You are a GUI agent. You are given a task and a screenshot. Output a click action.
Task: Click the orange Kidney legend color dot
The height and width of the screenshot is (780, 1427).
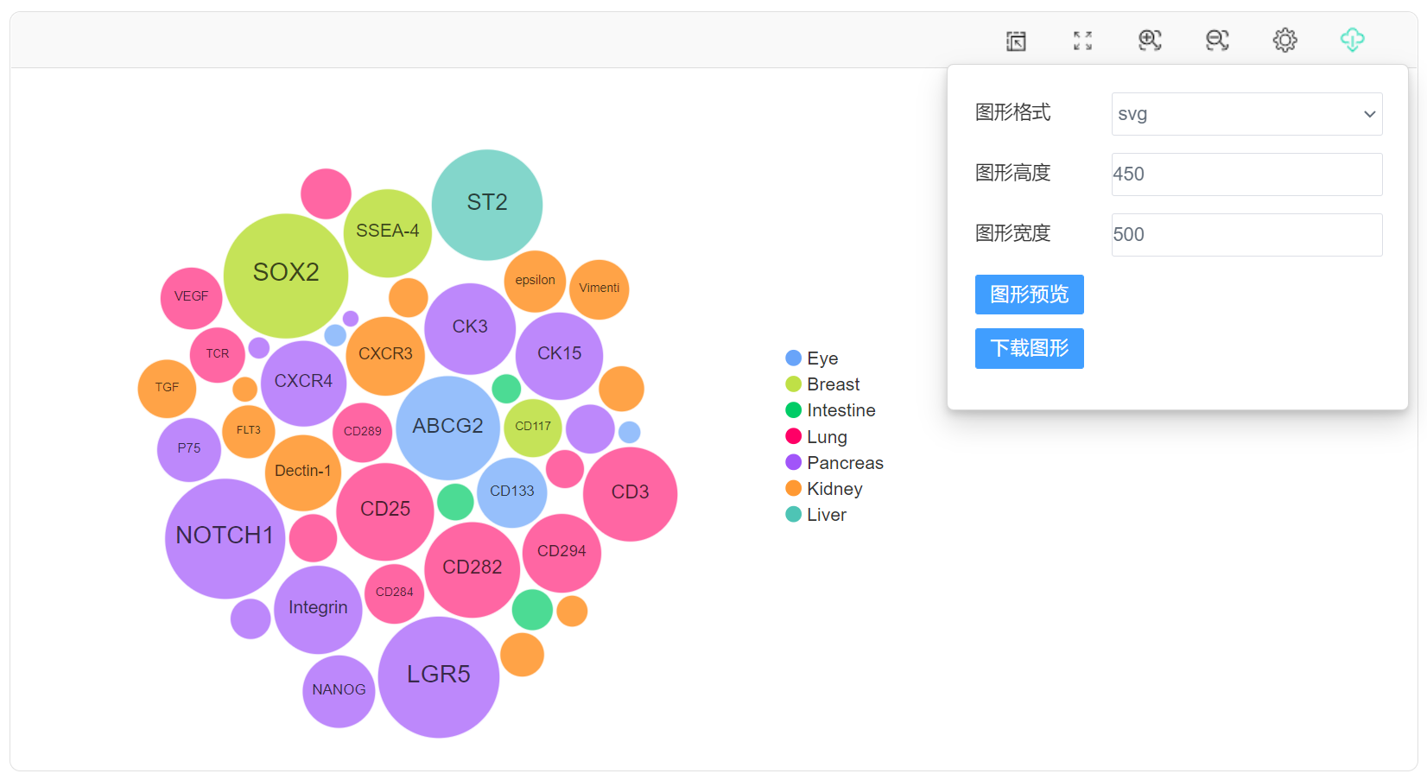793,488
